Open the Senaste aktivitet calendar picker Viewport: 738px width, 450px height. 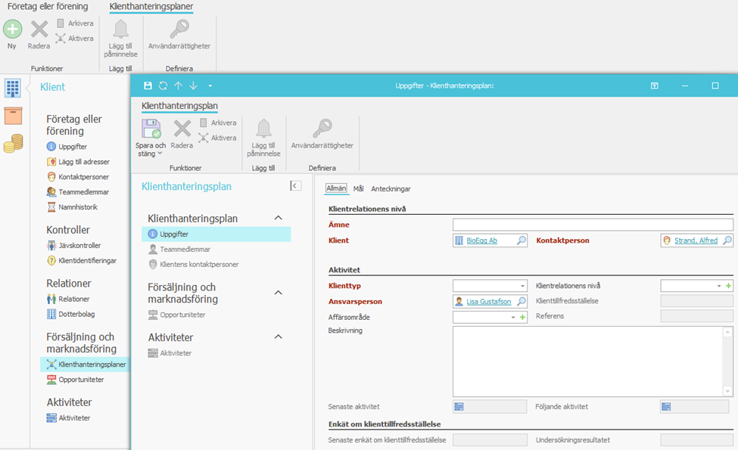click(458, 407)
